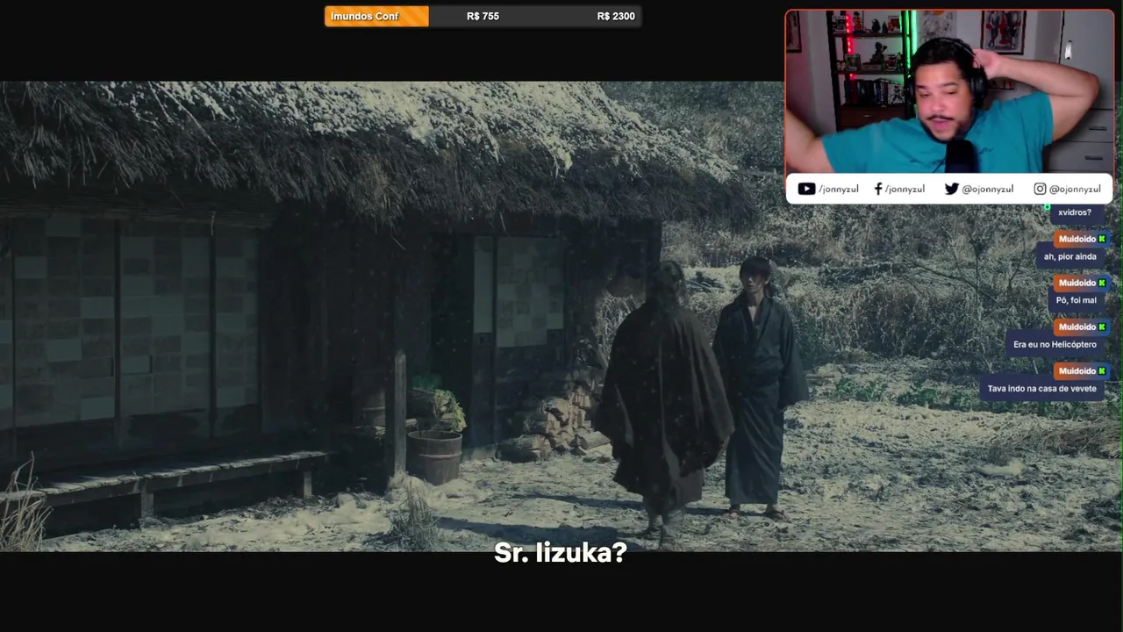This screenshot has width=1123, height=632.
Task: Click the chat message "Tava indo na casa de vevete"
Action: click(1042, 388)
